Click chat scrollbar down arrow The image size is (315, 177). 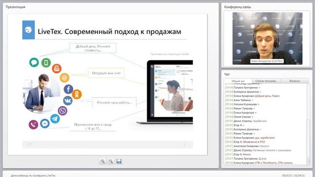(308, 163)
